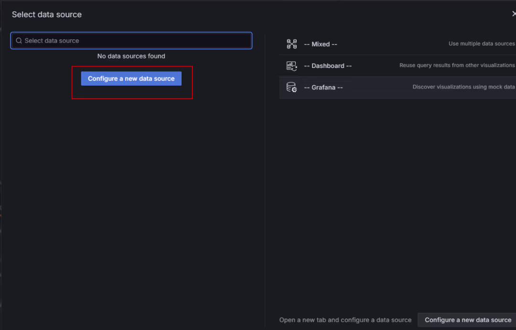Click 'Discover visualizations using mock data' text
The height and width of the screenshot is (330, 516).
tap(463, 87)
